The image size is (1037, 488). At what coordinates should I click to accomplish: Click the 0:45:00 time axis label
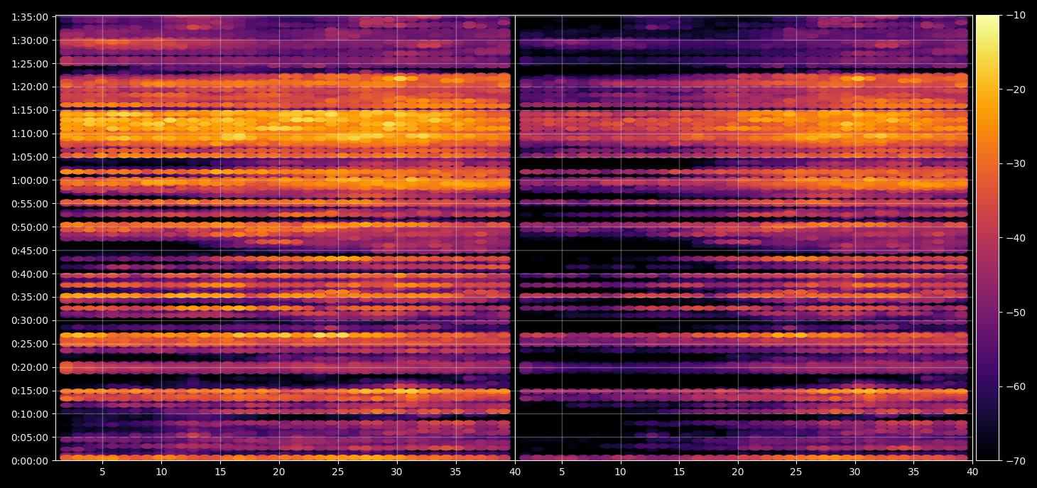30,250
